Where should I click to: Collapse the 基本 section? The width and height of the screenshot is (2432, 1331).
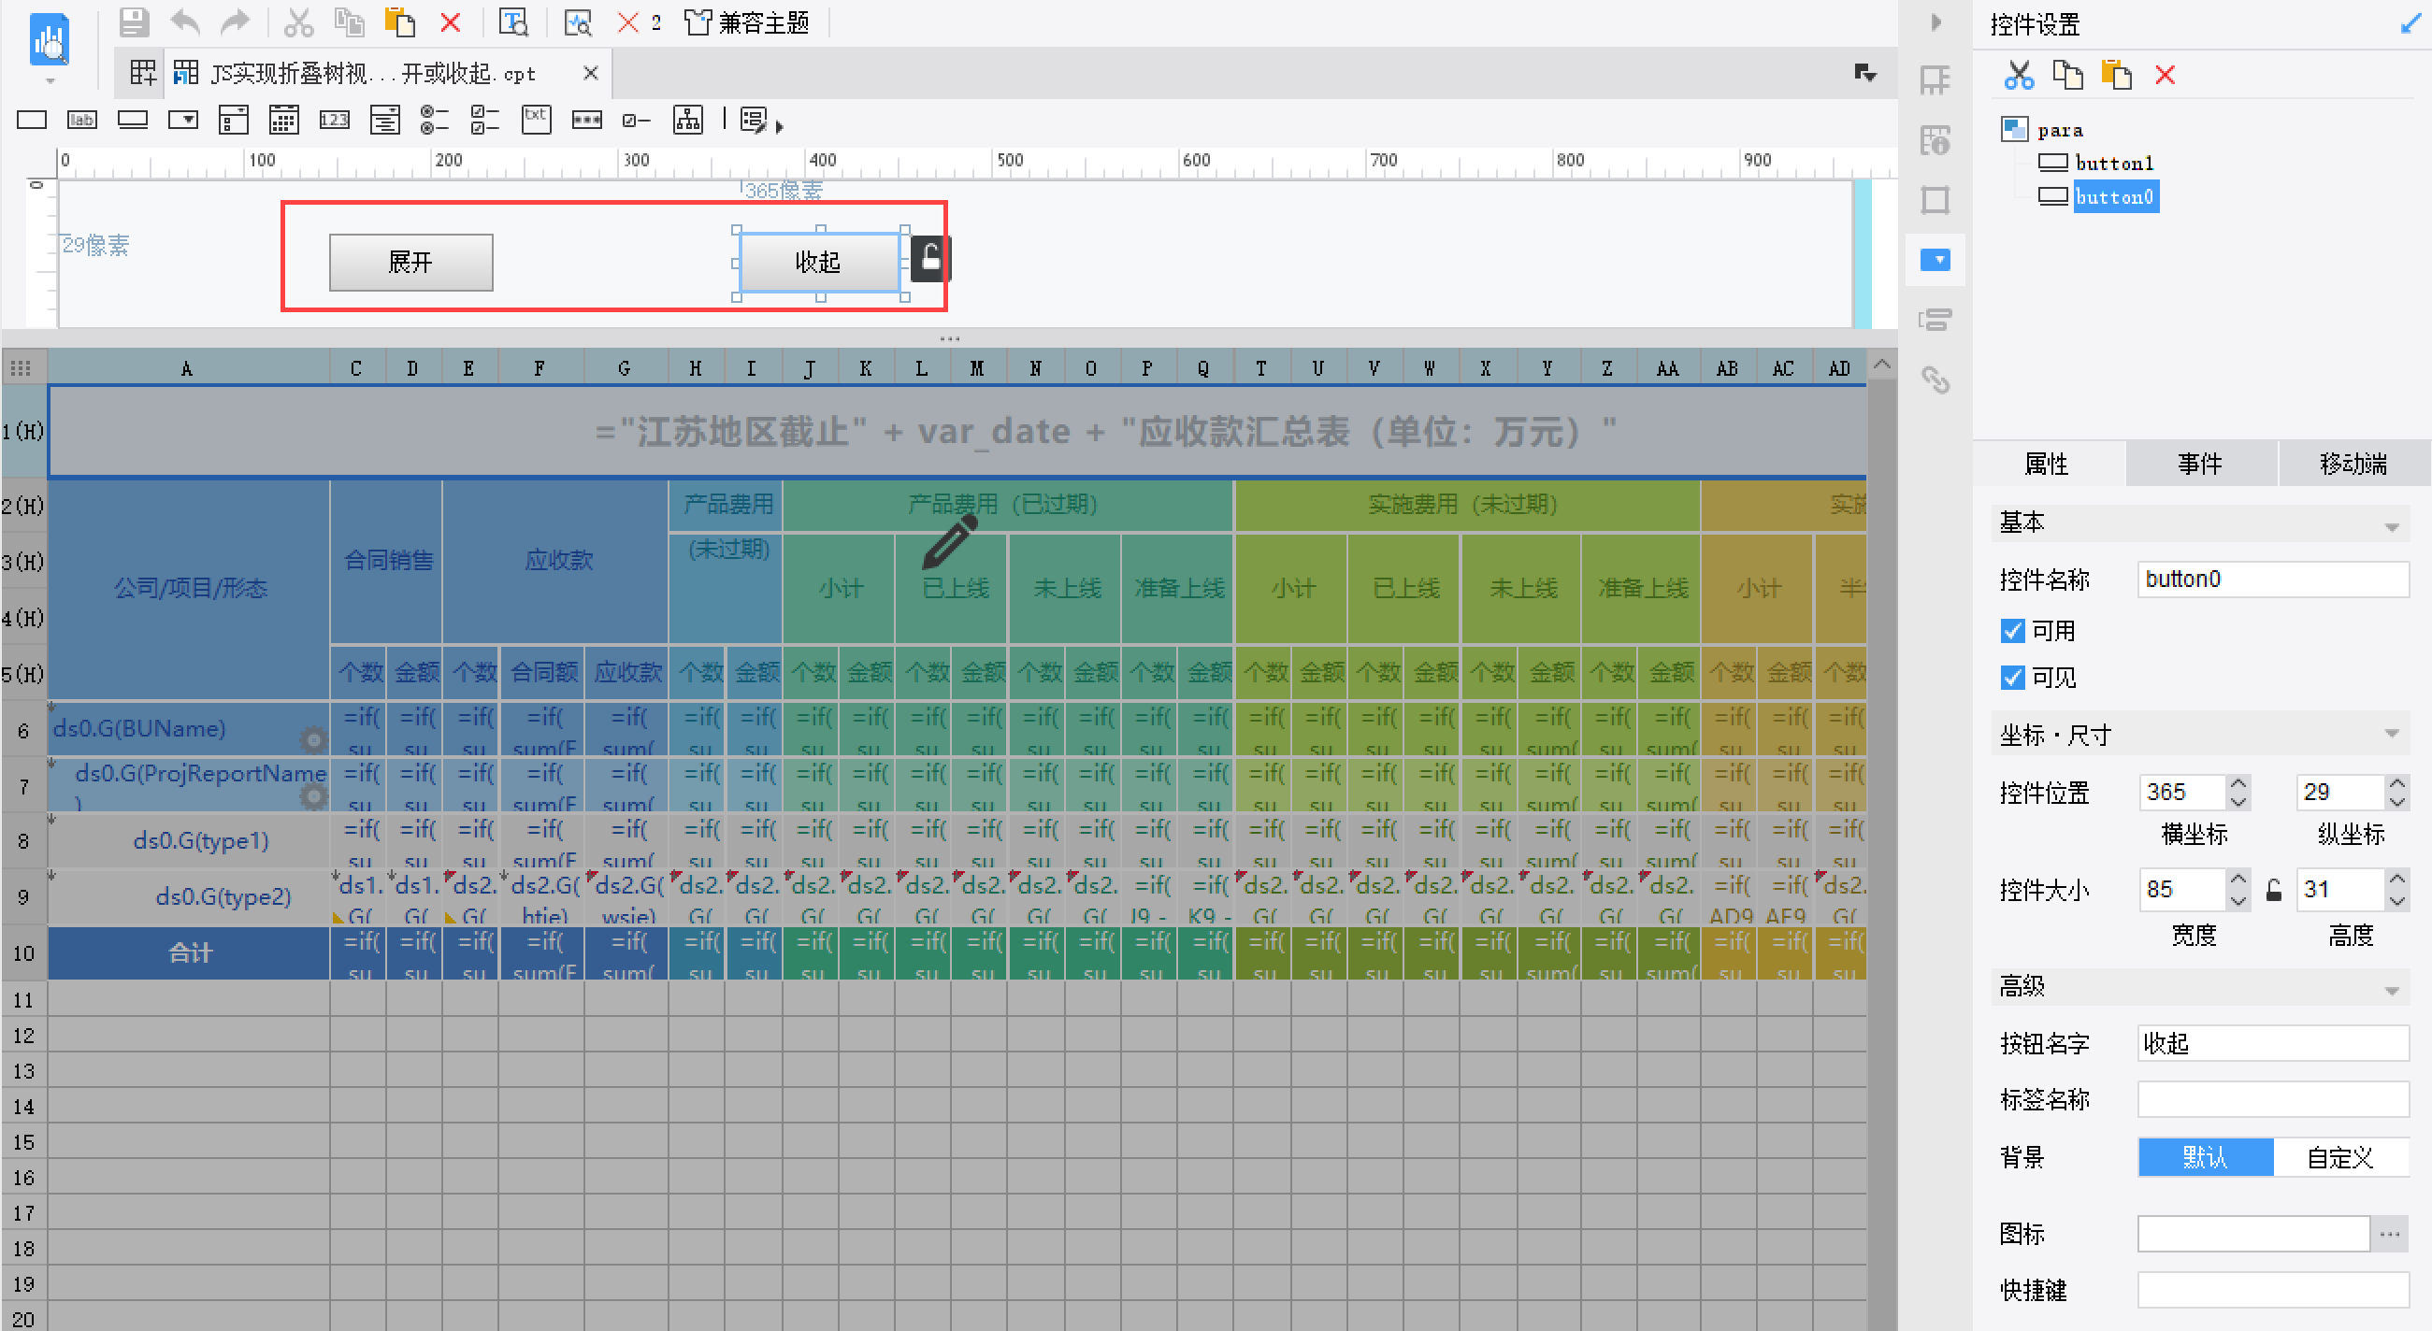click(2391, 525)
